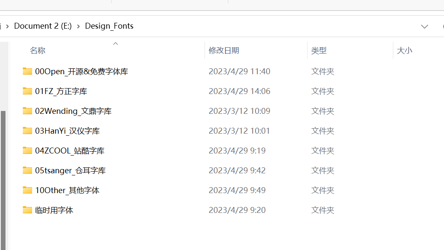
Task: Click folder icon of 05tsanger_仓耳字库
Action: tap(27, 170)
